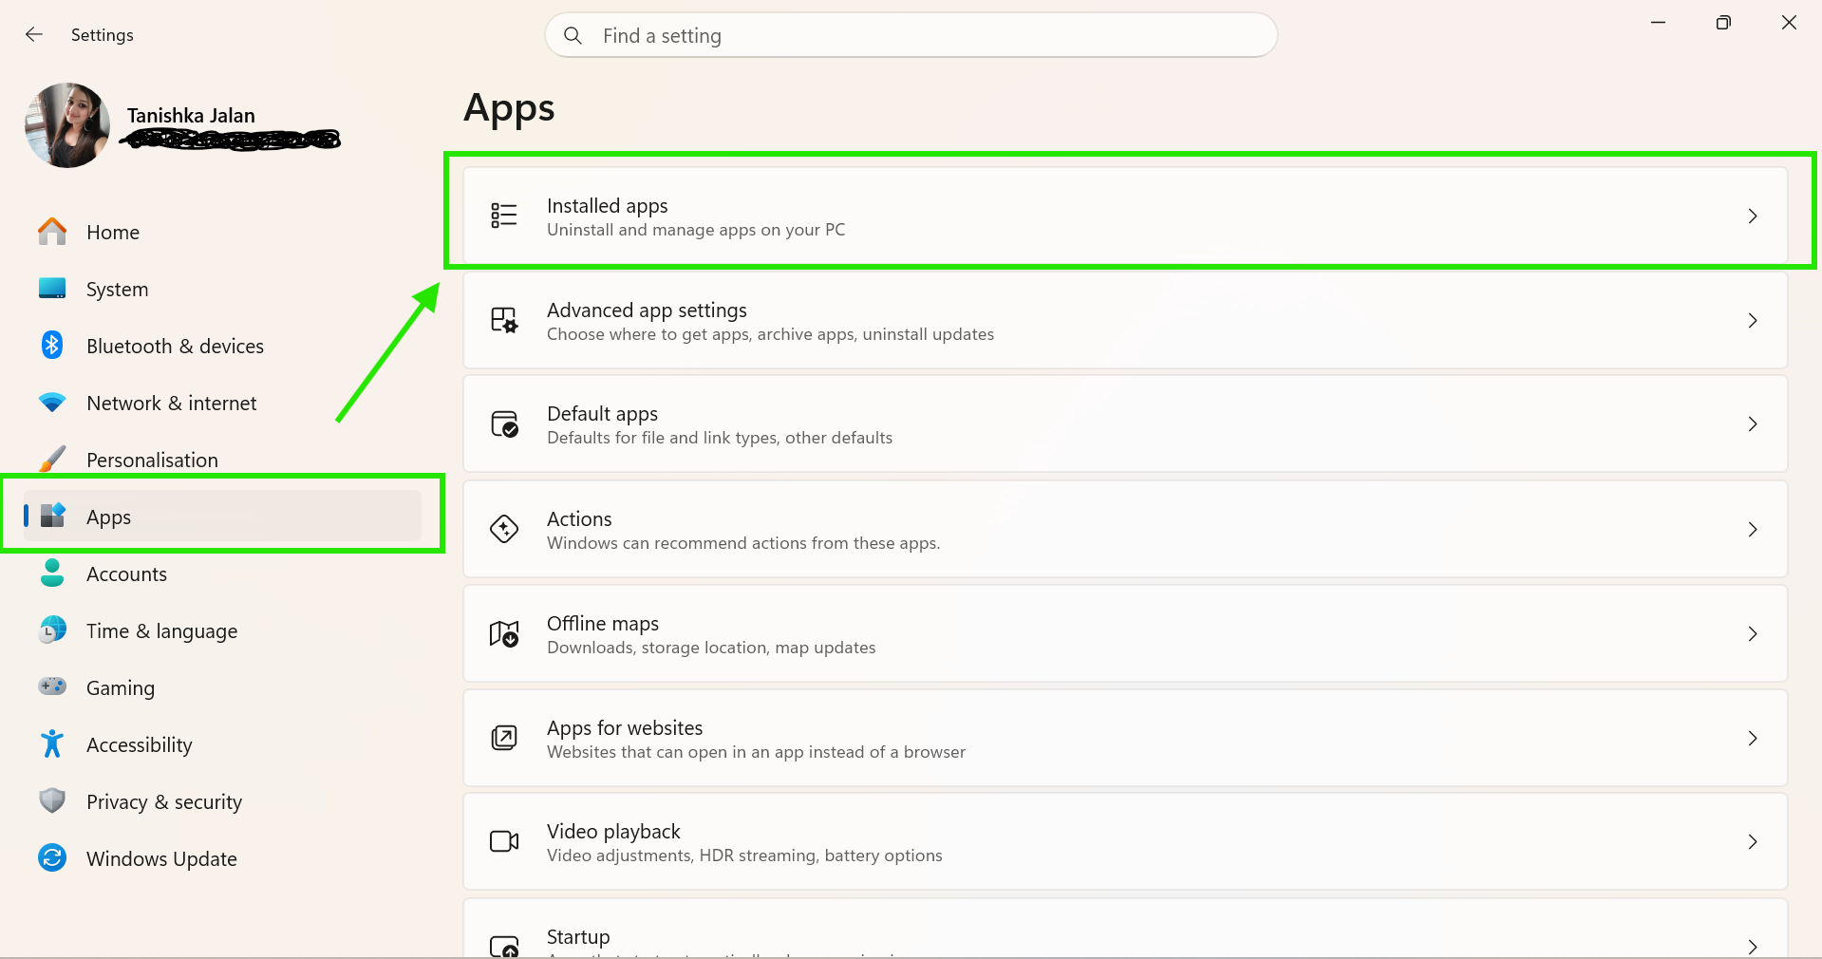Open Windows Update settings
Image resolution: width=1822 pixels, height=959 pixels.
point(222,858)
